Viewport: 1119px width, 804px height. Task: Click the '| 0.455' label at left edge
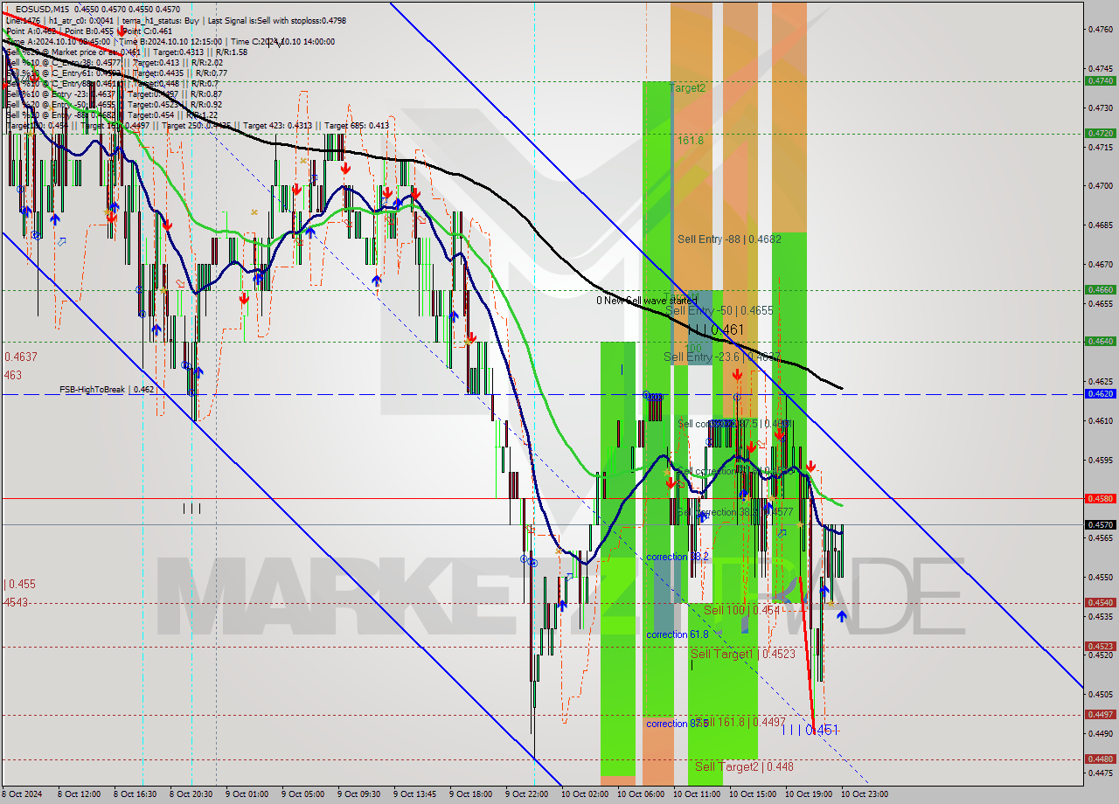click(x=20, y=584)
